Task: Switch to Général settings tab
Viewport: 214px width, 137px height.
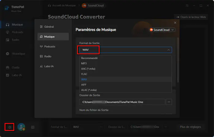Action: 53,27
